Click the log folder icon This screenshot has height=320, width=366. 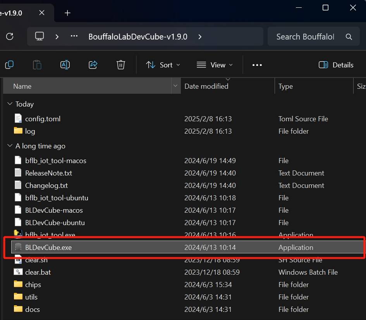click(x=18, y=131)
